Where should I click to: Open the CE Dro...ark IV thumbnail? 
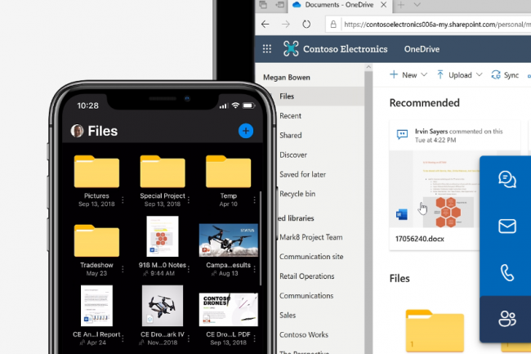coord(163,306)
